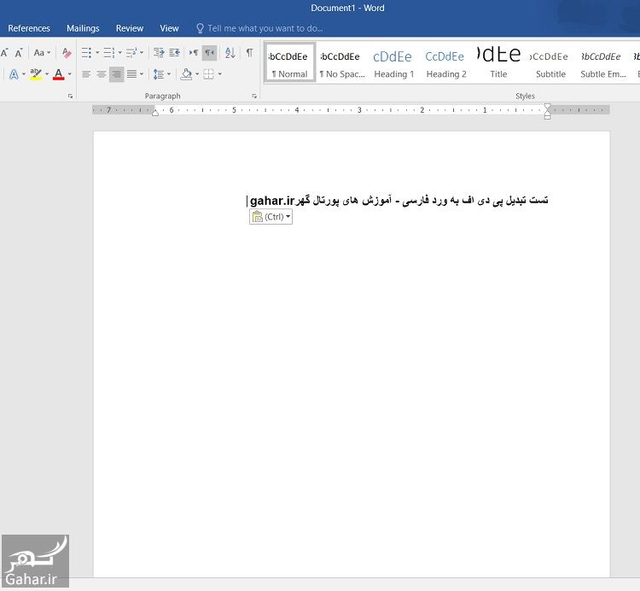Viewport: 640px width, 591px height.
Task: Click the paste clipboard icon below the text
Action: coord(257,217)
